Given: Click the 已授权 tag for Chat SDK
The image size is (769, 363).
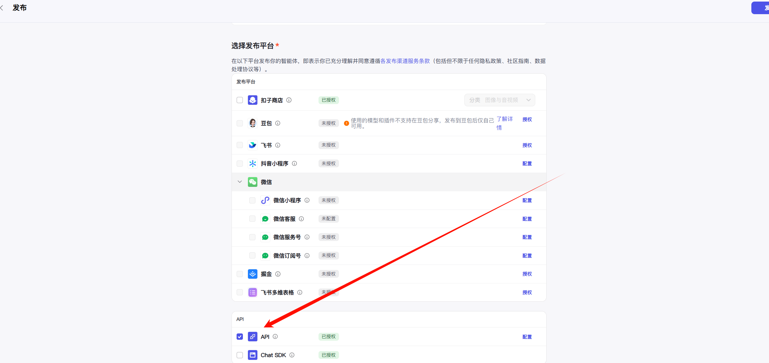Looking at the screenshot, I should click(x=329, y=355).
